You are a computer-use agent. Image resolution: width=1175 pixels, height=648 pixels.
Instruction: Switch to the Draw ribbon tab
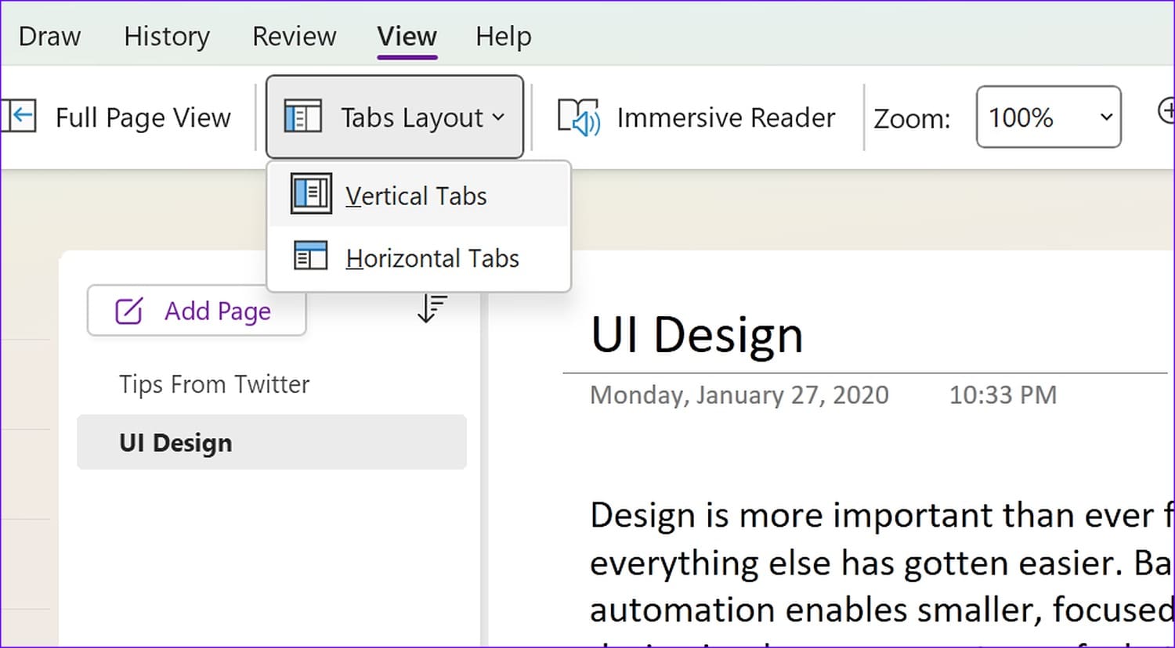tap(49, 36)
